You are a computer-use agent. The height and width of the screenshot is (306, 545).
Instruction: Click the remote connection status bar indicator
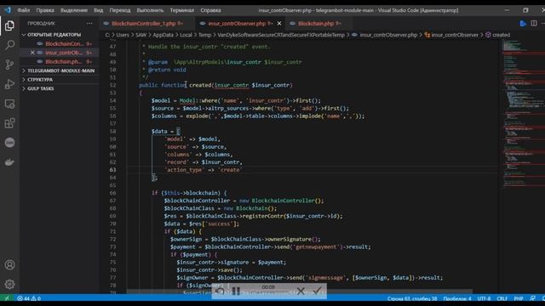pyautogui.click(x=7, y=298)
